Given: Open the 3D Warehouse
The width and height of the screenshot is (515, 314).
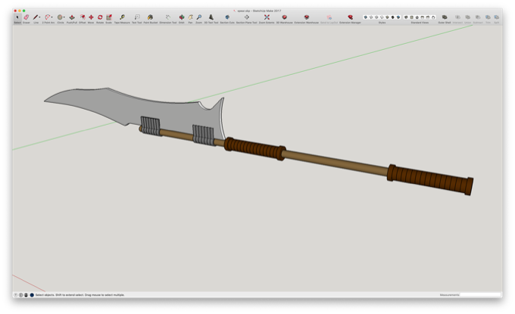Looking at the screenshot, I should [285, 17].
